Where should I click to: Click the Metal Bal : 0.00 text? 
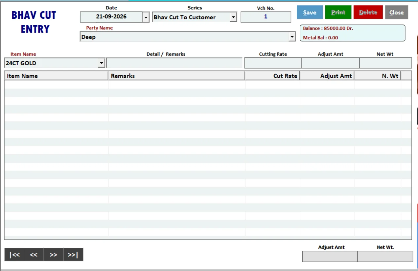tap(320, 38)
